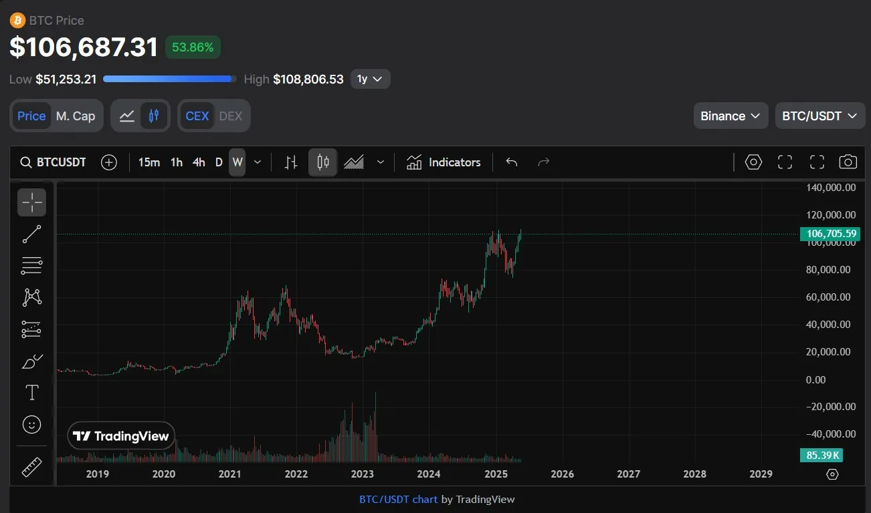Select the 15m timeframe
The width and height of the screenshot is (871, 513).
pos(149,162)
